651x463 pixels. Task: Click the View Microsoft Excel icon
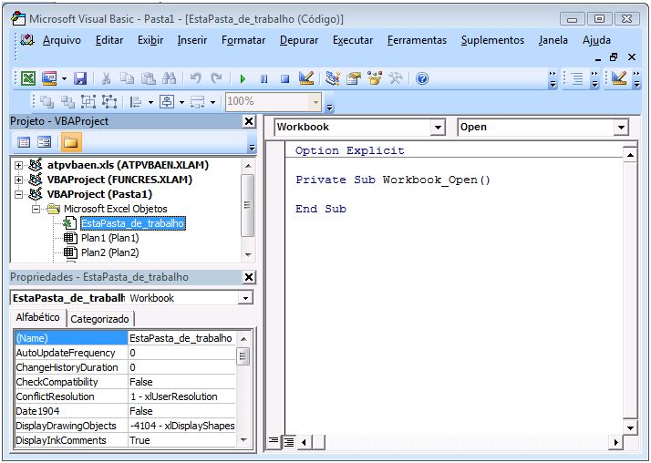click(x=28, y=78)
